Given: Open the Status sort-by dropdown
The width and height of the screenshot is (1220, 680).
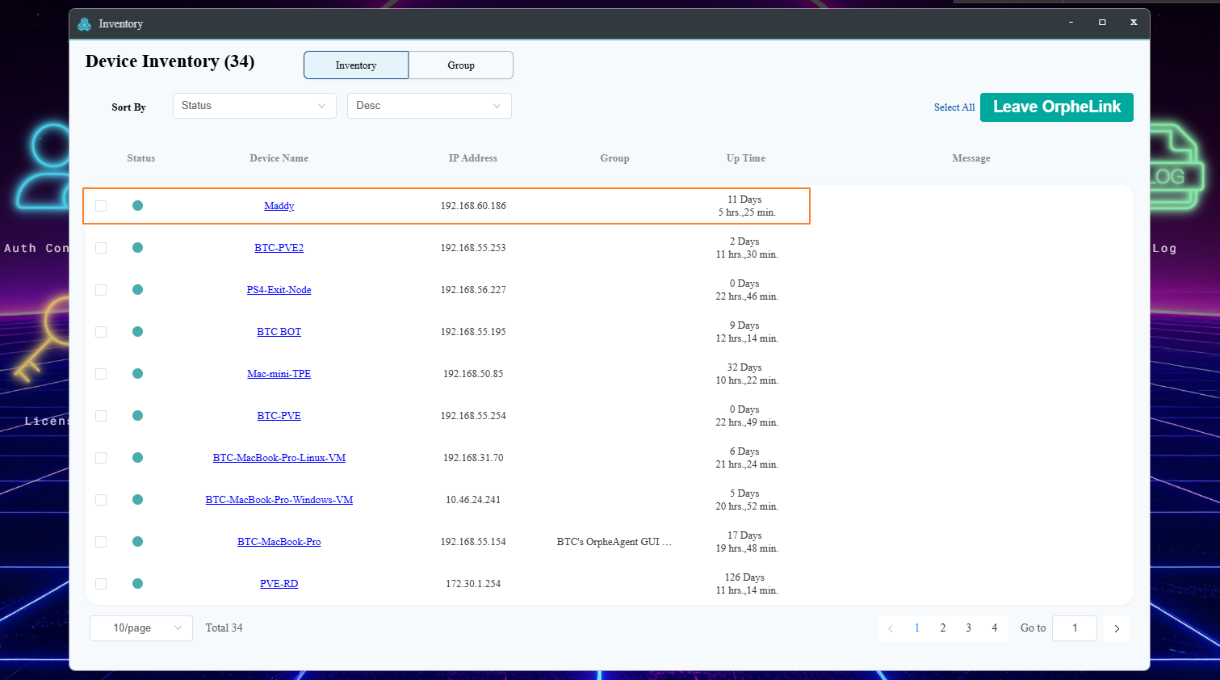Looking at the screenshot, I should (254, 106).
